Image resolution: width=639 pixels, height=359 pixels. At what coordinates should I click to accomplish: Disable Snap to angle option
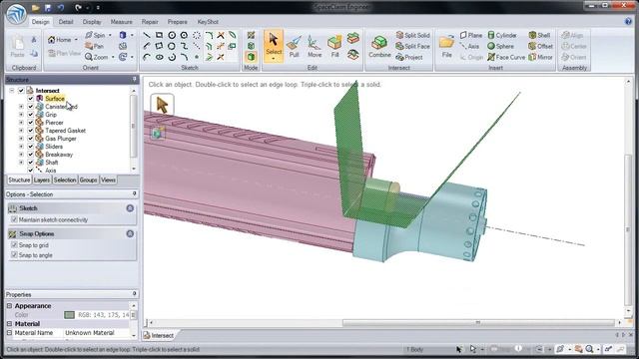[x=14, y=255]
